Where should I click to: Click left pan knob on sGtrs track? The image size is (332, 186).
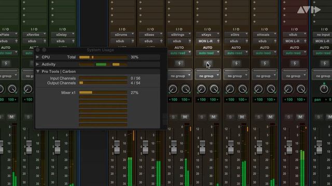[230, 89]
